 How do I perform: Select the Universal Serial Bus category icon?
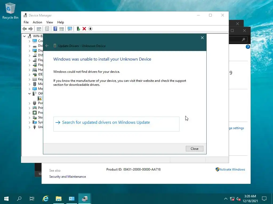tap(35, 127)
